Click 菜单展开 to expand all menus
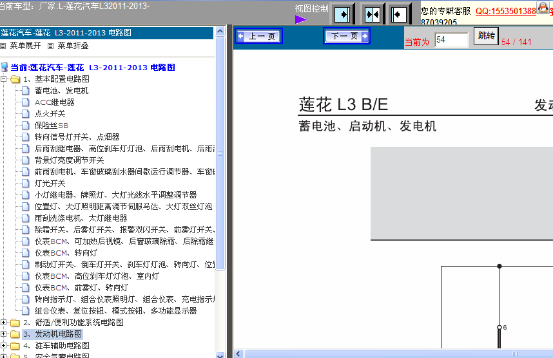This screenshot has width=553, height=358. pos(25,46)
